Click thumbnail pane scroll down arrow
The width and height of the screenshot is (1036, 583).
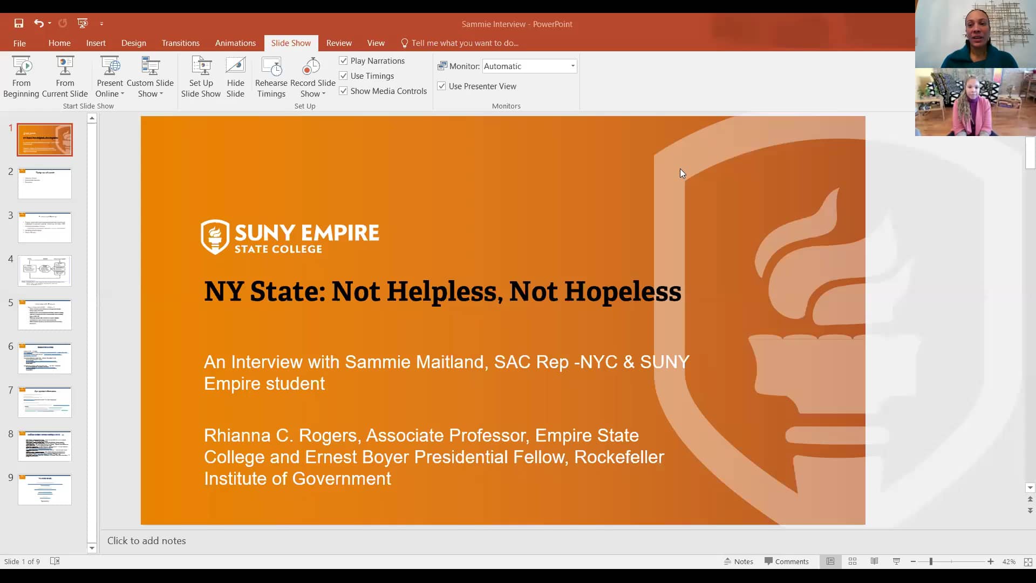point(92,548)
